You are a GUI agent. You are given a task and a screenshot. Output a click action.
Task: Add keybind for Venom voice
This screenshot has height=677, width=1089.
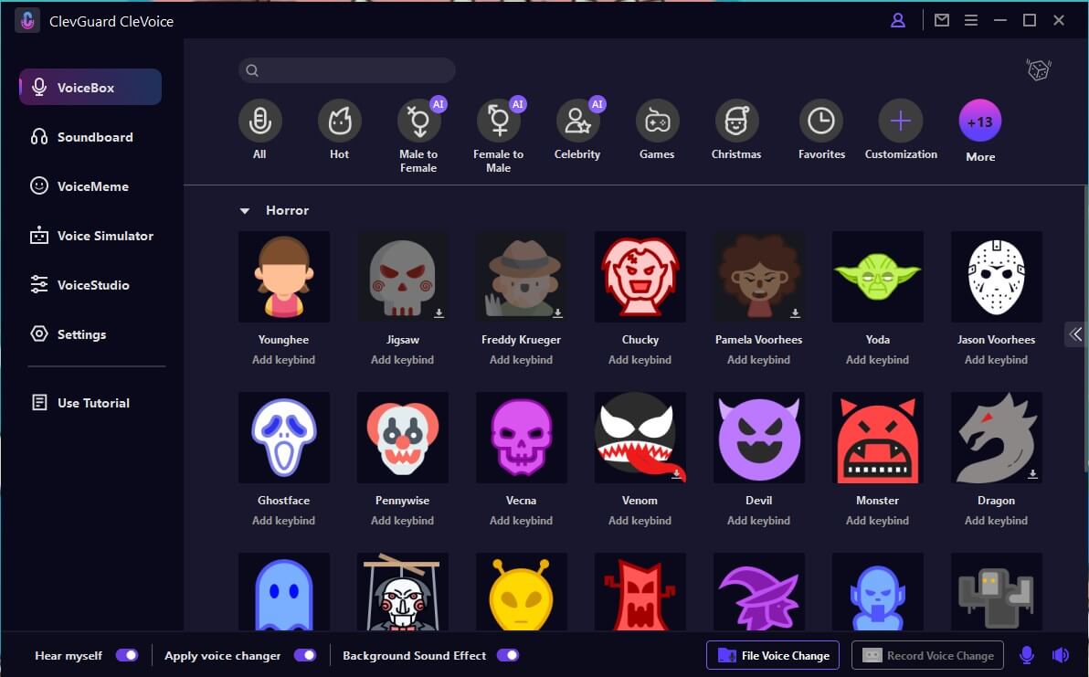tap(640, 520)
